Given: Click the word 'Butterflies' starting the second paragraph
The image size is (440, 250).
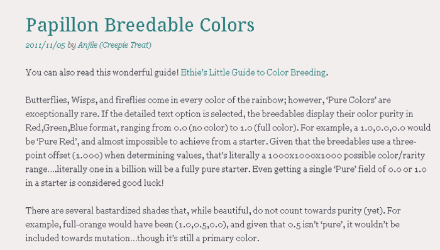Looking at the screenshot, I should [x=47, y=100].
